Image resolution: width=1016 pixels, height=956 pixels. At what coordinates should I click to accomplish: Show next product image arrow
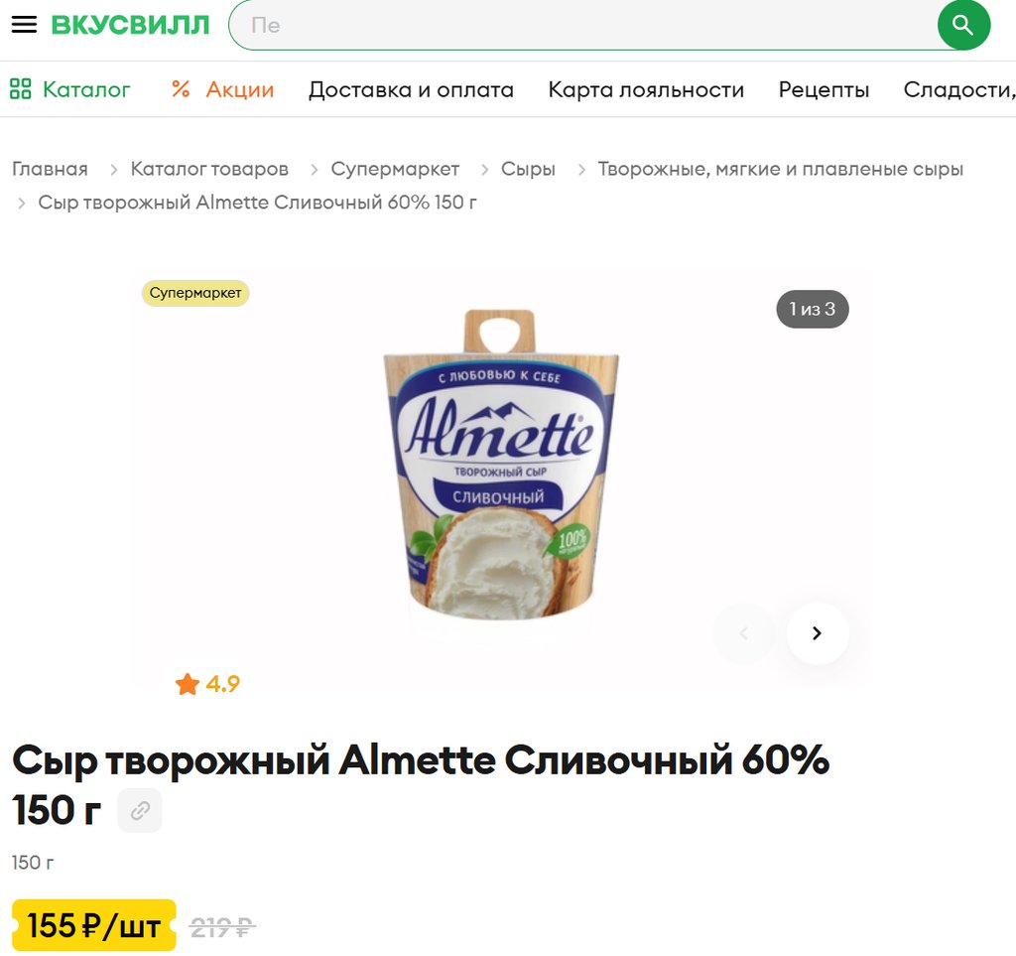[x=818, y=633]
